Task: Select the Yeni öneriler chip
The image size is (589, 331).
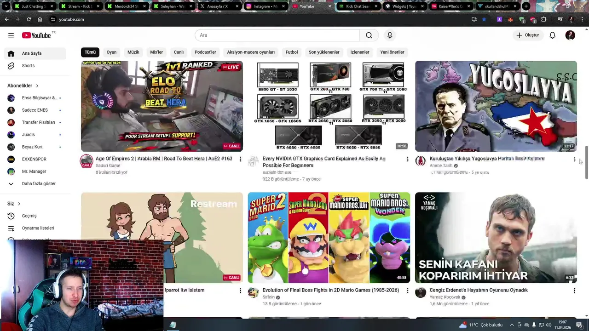Action: [x=392, y=52]
